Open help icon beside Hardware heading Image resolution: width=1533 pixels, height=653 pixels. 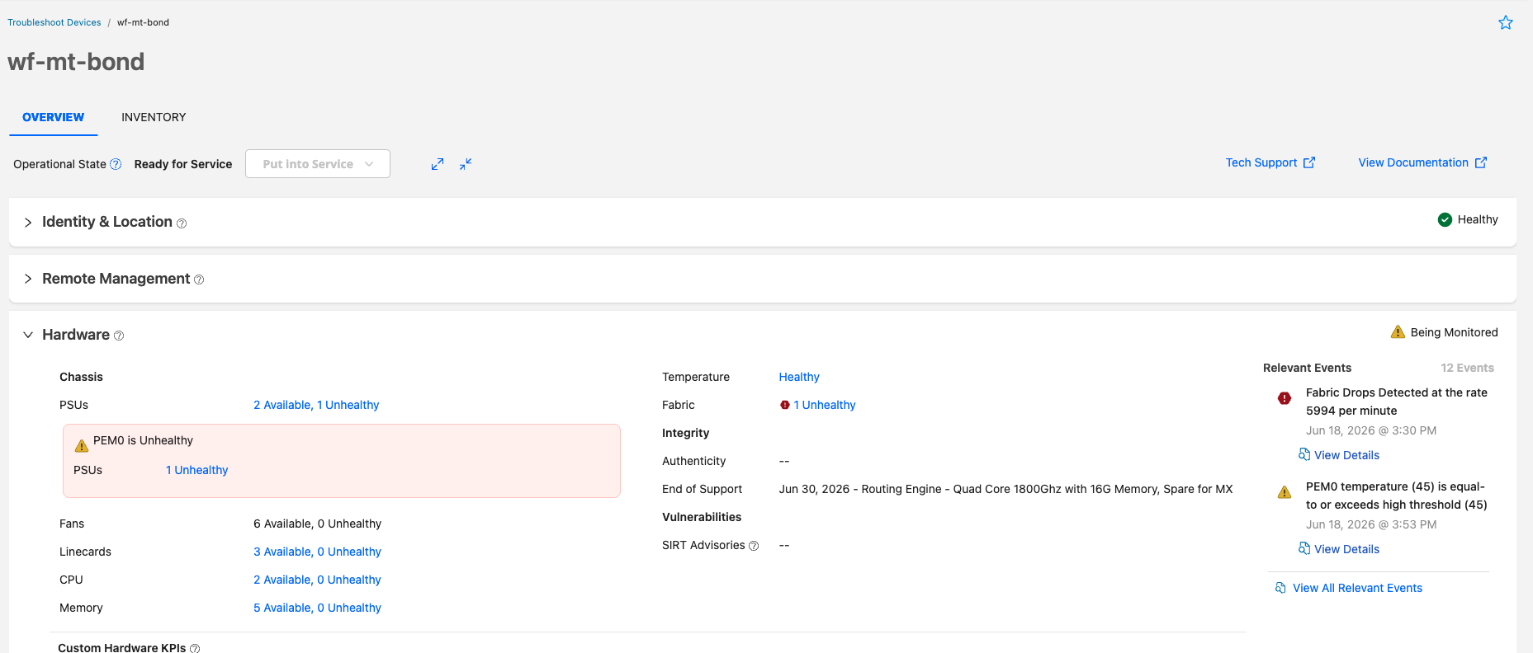tap(119, 336)
